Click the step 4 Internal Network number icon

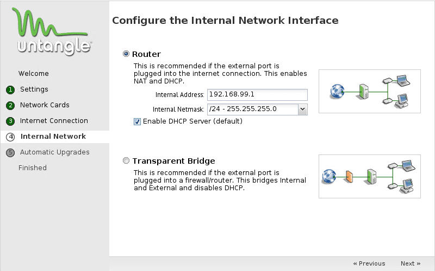10,137
